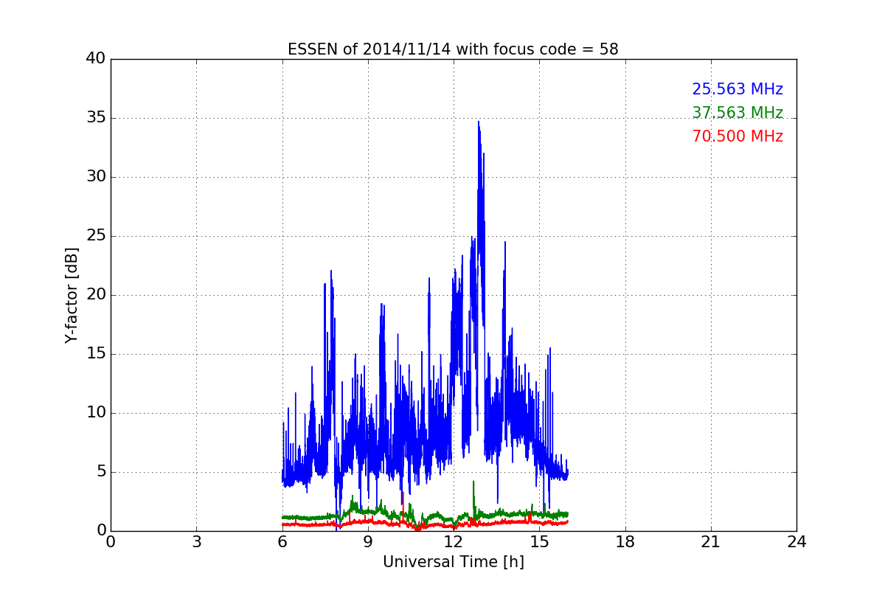Click x-axis tick value 21
This screenshot has width=885, height=590.
(711, 542)
